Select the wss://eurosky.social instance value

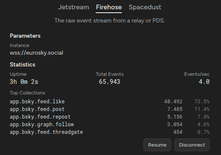pos(36,53)
